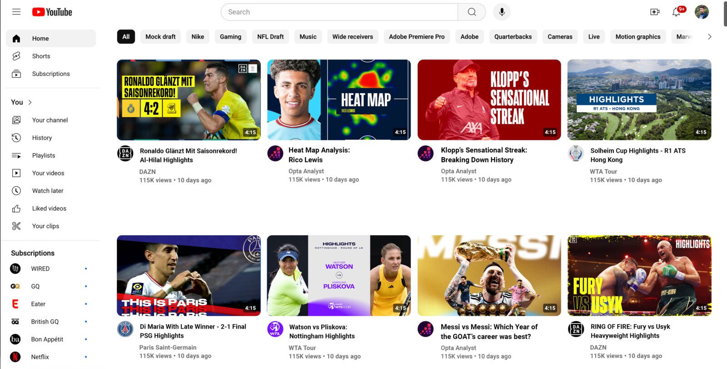Open Messi vs Messi video title
This screenshot has width=727, height=369.
click(489, 332)
